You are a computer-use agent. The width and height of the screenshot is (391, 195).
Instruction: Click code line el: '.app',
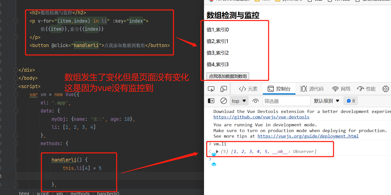tap(56, 103)
